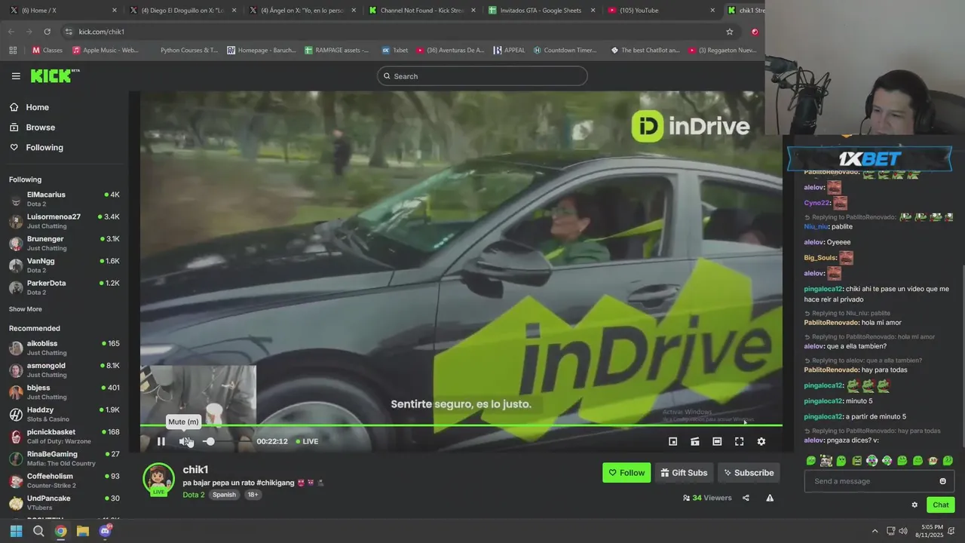Screen dimensions: 965x543
Task: Open the chik1 streamer avatar
Action: pyautogui.click(x=158, y=480)
